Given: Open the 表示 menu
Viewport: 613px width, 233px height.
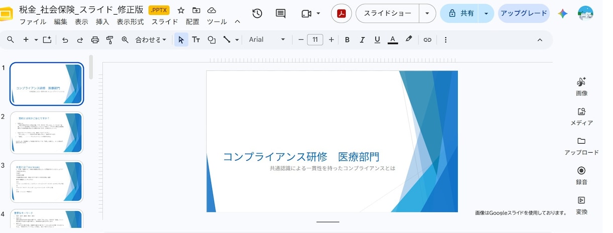Looking at the screenshot, I should pyautogui.click(x=81, y=22).
